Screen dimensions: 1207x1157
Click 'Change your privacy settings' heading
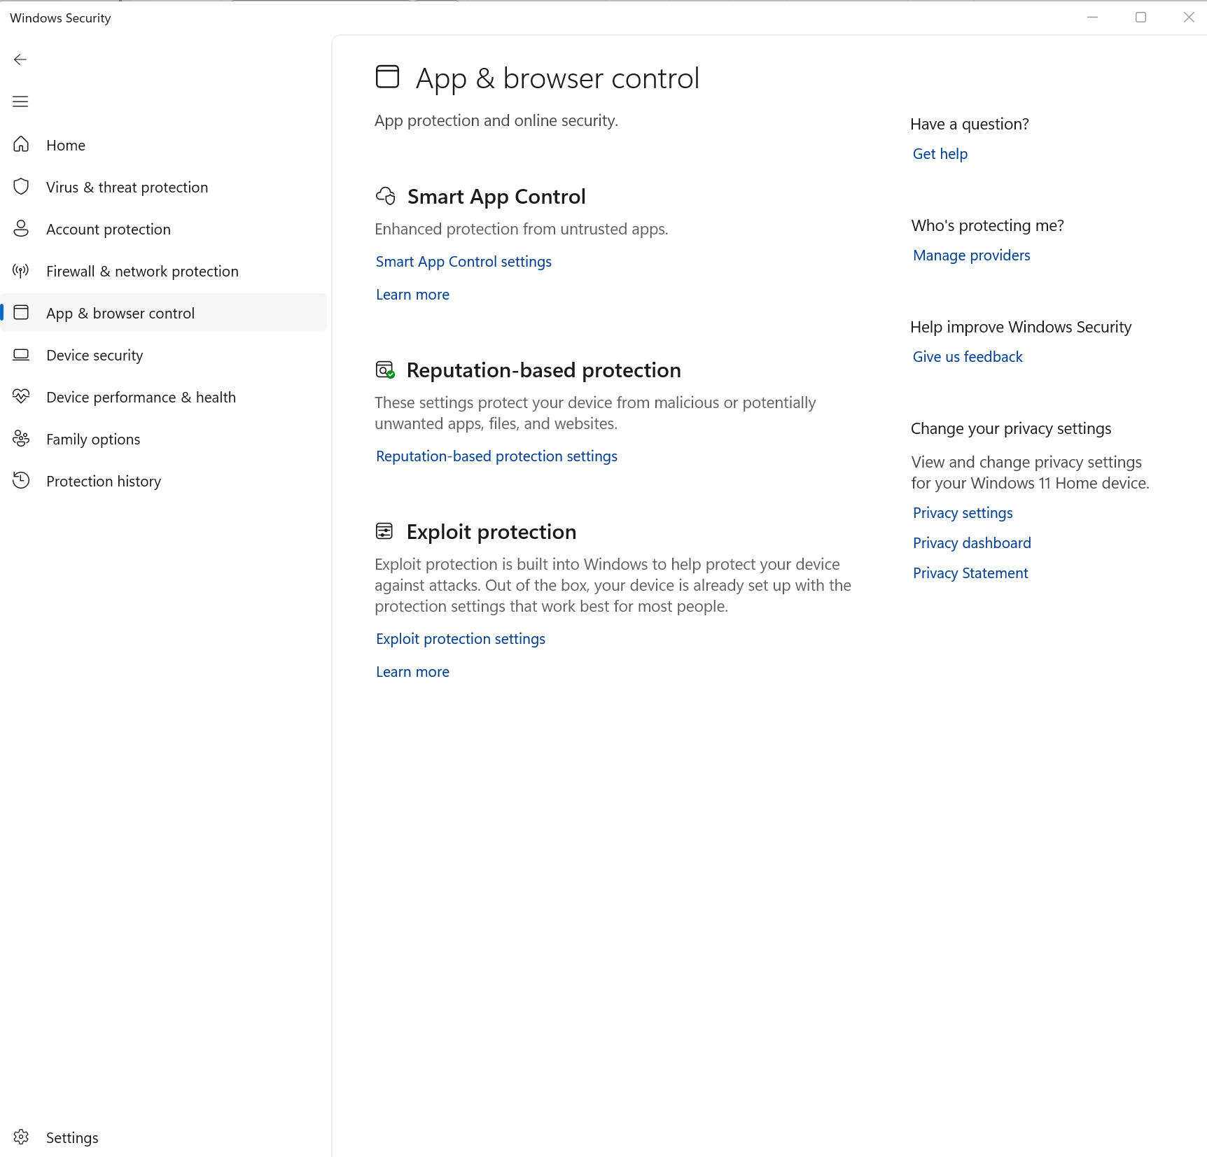(1011, 428)
